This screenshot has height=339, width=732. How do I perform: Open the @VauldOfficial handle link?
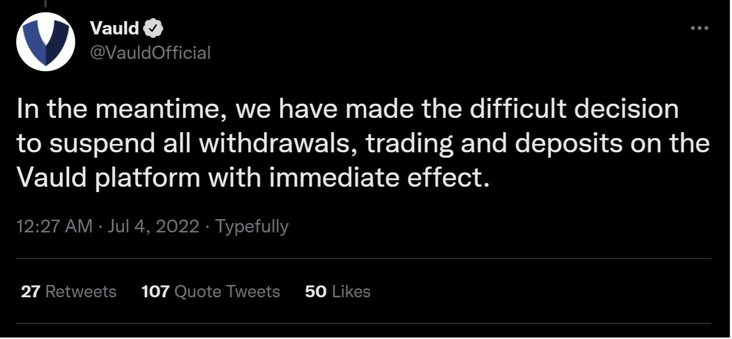click(150, 52)
